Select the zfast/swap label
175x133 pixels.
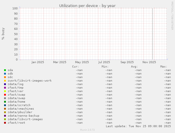16,95
